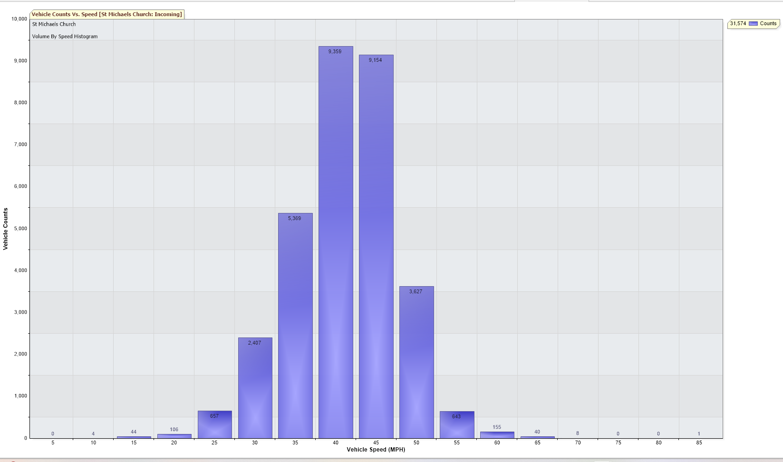
Task: Click the 20 MPH bar labeled 106
Action: click(x=174, y=436)
